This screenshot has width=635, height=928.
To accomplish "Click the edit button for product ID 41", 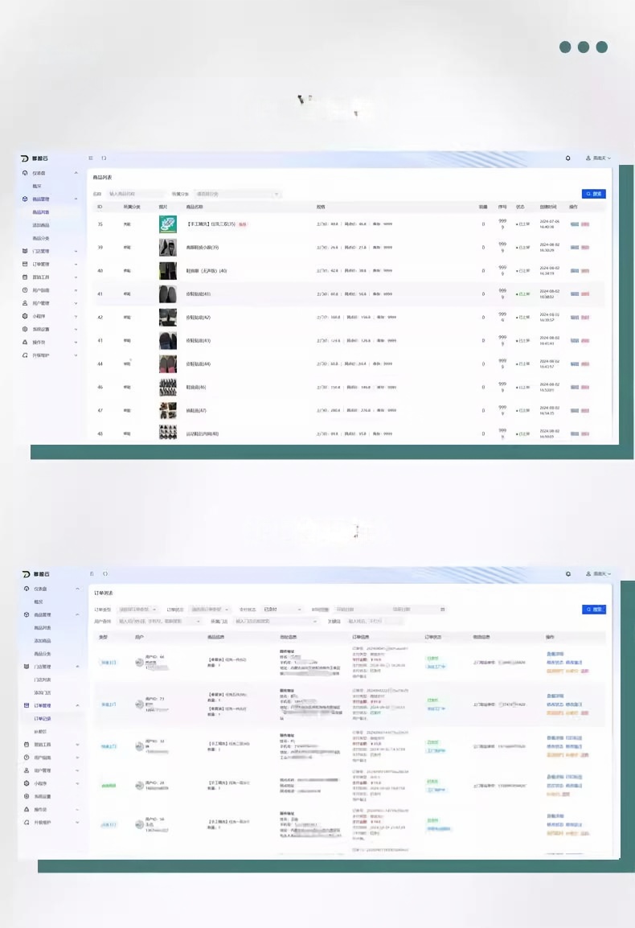I will [574, 294].
